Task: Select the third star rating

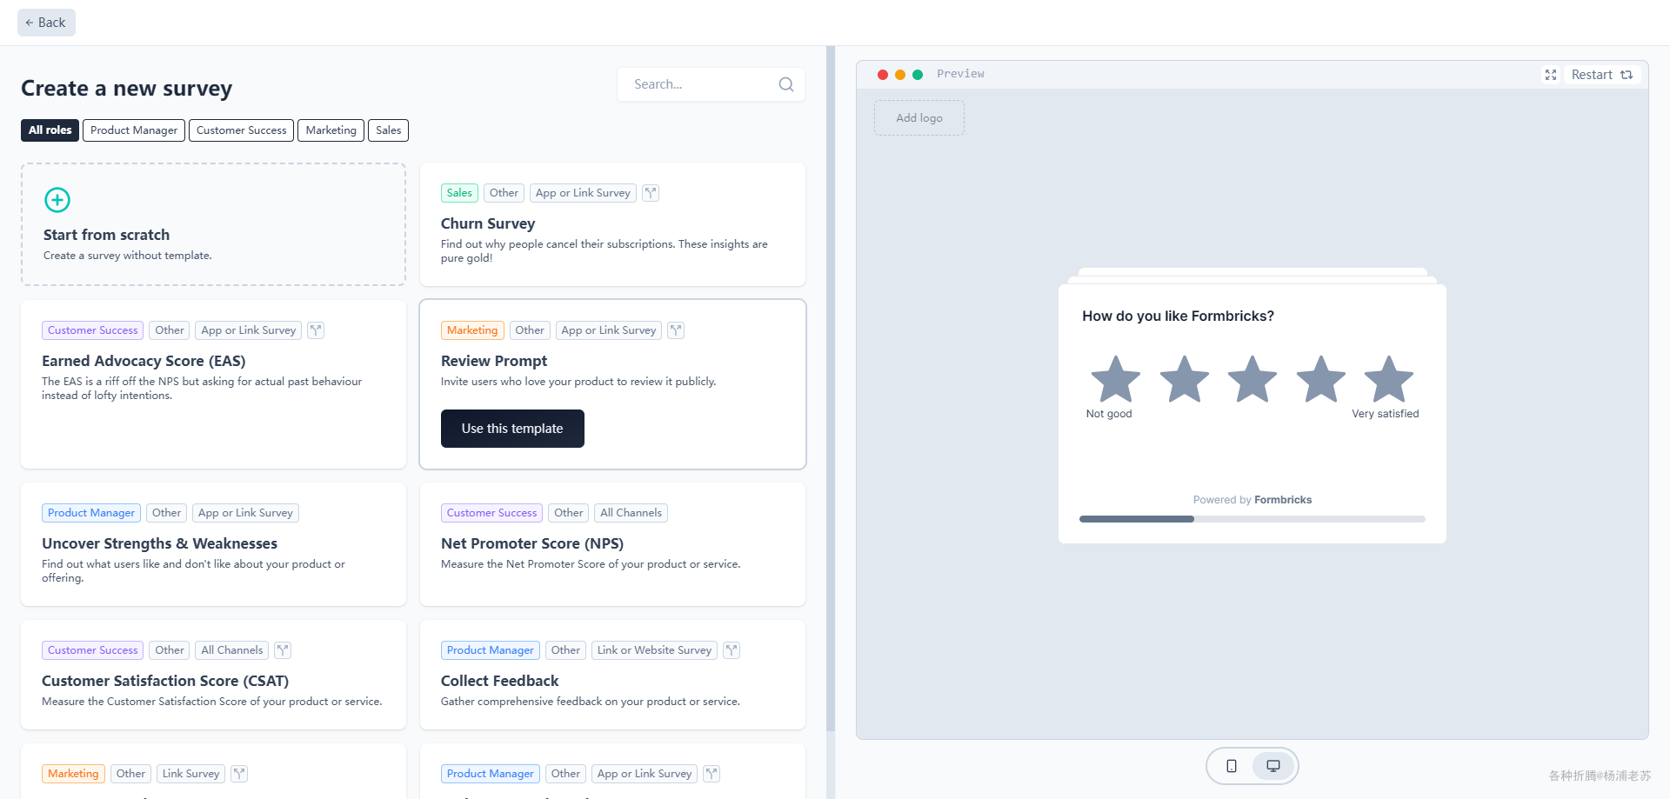Action: [x=1252, y=379]
